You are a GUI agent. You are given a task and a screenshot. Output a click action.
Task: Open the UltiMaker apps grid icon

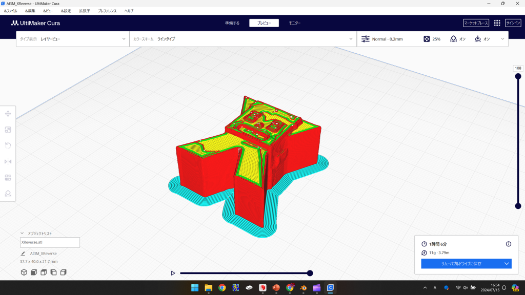497,23
